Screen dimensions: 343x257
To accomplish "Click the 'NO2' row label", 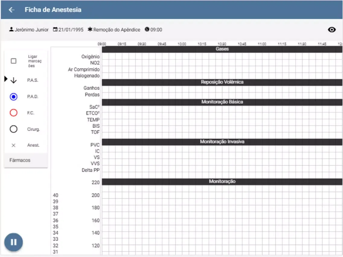I will 95,63.
